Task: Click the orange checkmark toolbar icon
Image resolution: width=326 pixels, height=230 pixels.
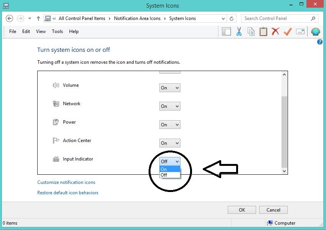Action: pos(288,31)
